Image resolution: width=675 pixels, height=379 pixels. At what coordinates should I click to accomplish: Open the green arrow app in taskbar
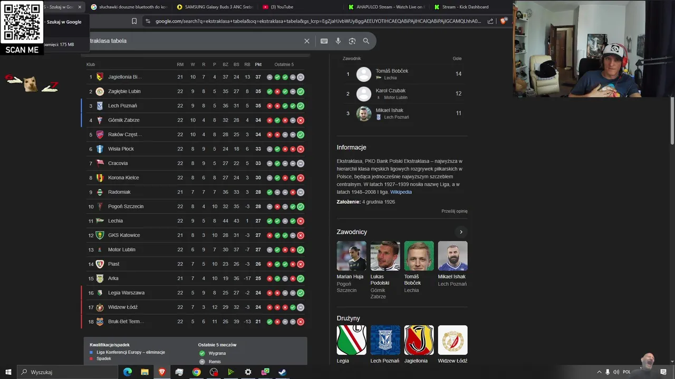(x=230, y=372)
